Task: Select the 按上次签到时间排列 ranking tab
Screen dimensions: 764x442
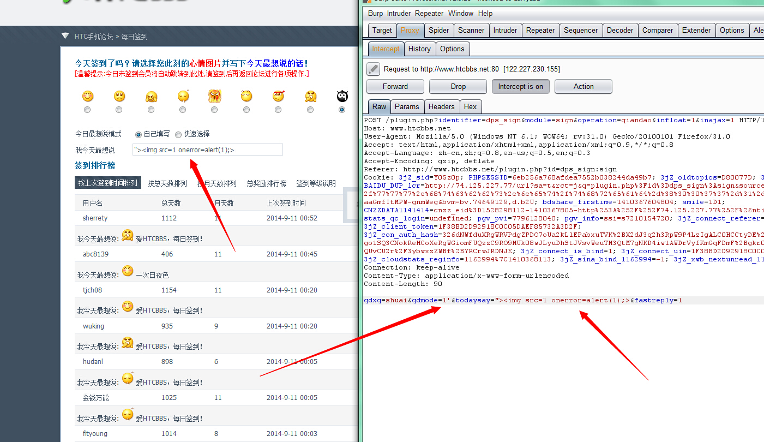Action: point(108,183)
